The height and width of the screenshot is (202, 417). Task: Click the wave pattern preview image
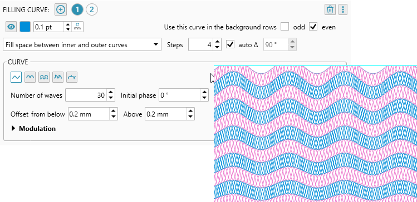316,134
